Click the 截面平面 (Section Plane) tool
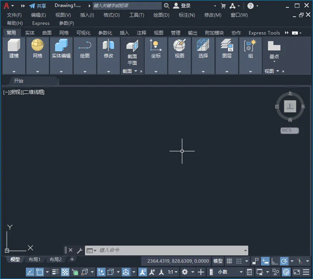 tap(132, 52)
